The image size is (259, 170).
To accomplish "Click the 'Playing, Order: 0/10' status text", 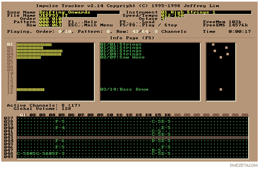I will pyautogui.click(x=39, y=31).
